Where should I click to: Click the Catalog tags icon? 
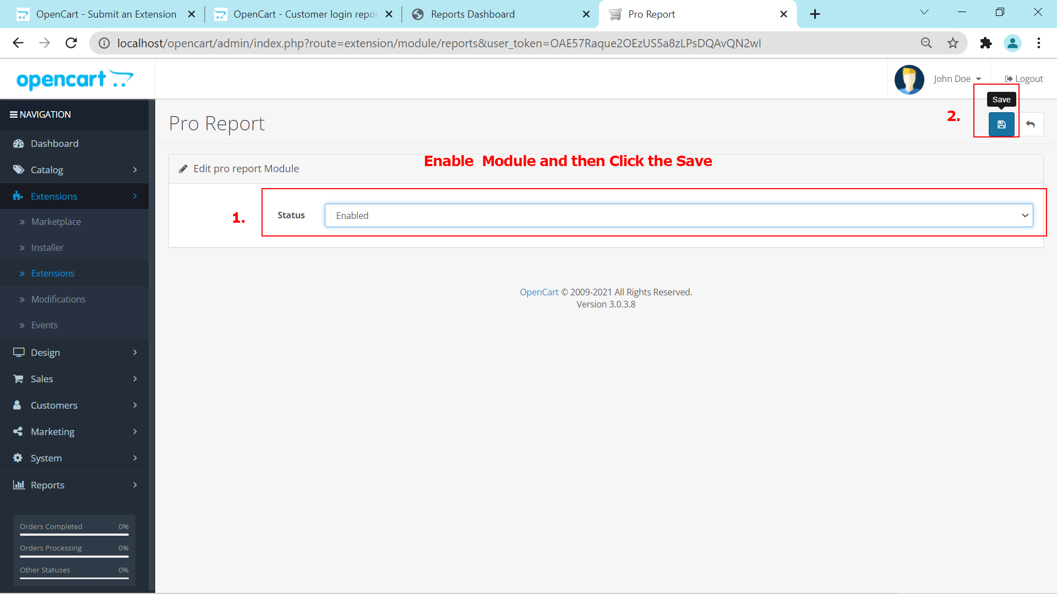(x=19, y=170)
